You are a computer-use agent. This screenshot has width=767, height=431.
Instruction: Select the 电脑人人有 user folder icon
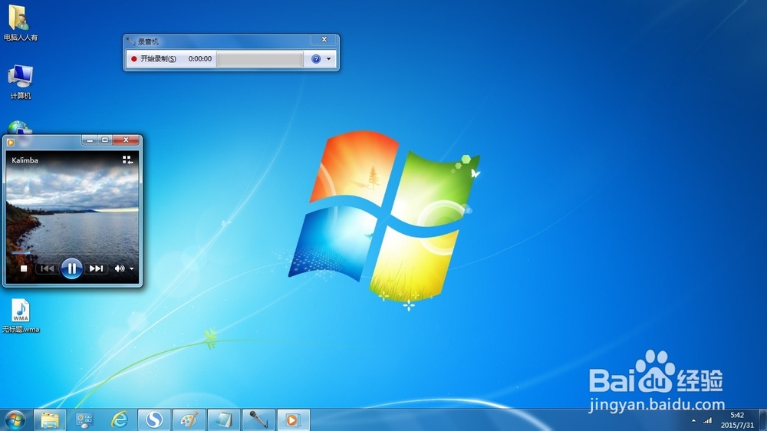(x=20, y=23)
